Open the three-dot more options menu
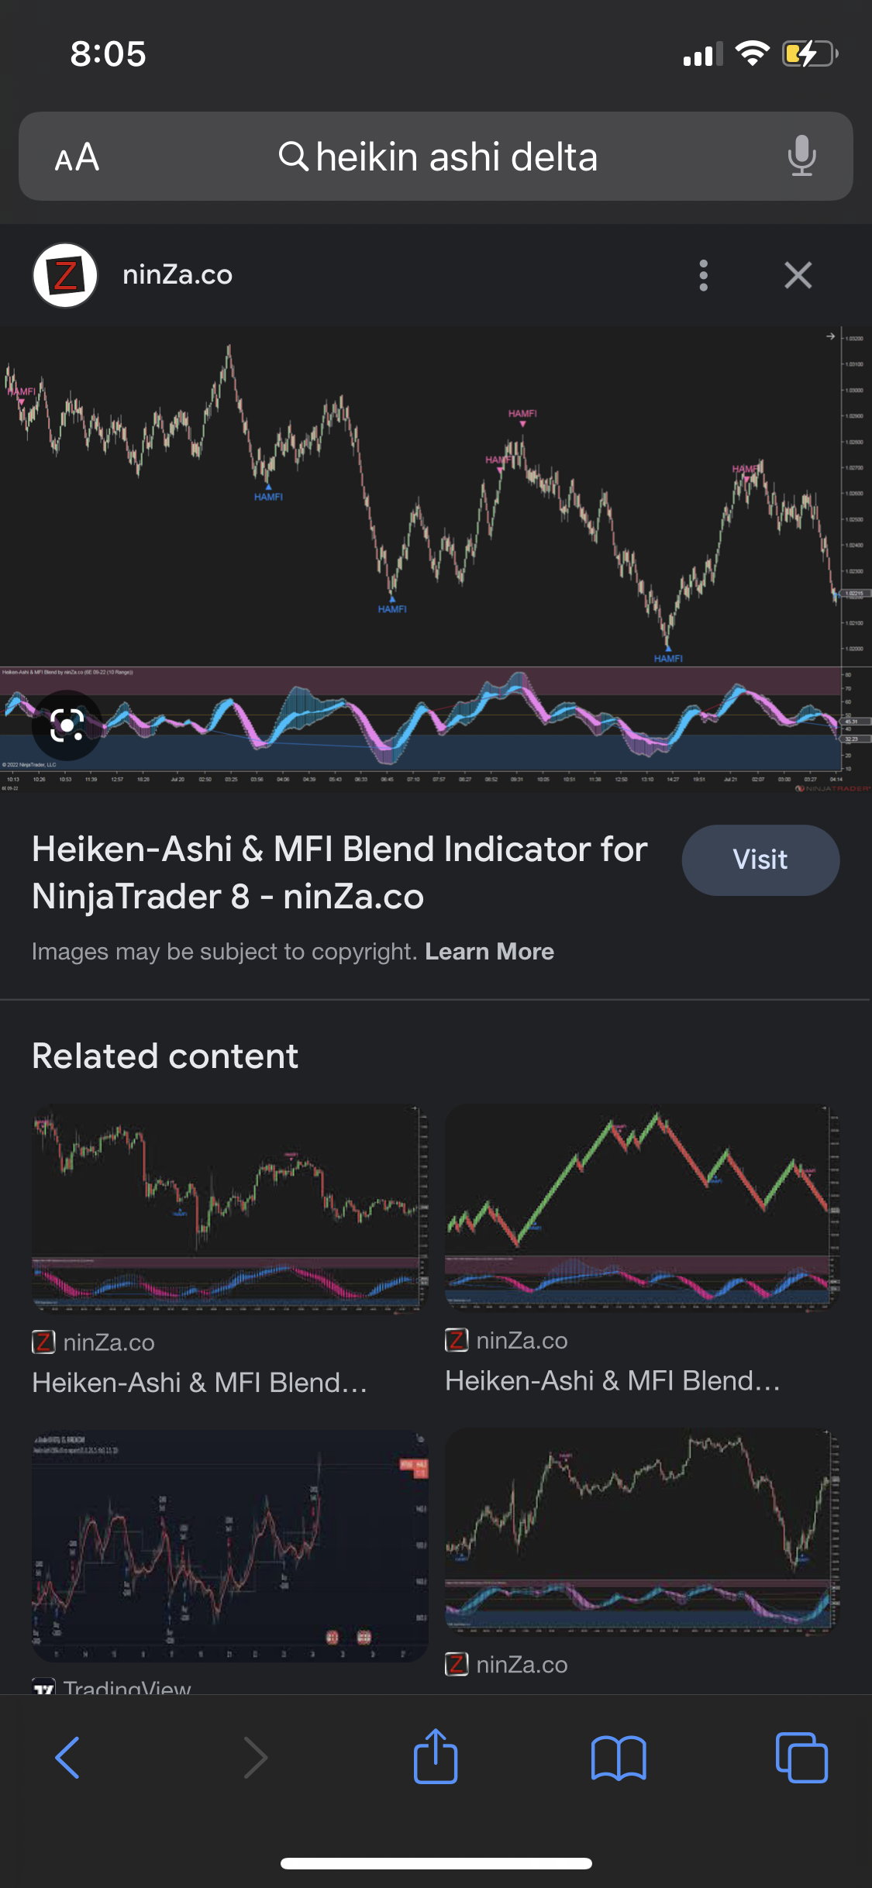Viewport: 872px width, 1888px height. coord(703,275)
